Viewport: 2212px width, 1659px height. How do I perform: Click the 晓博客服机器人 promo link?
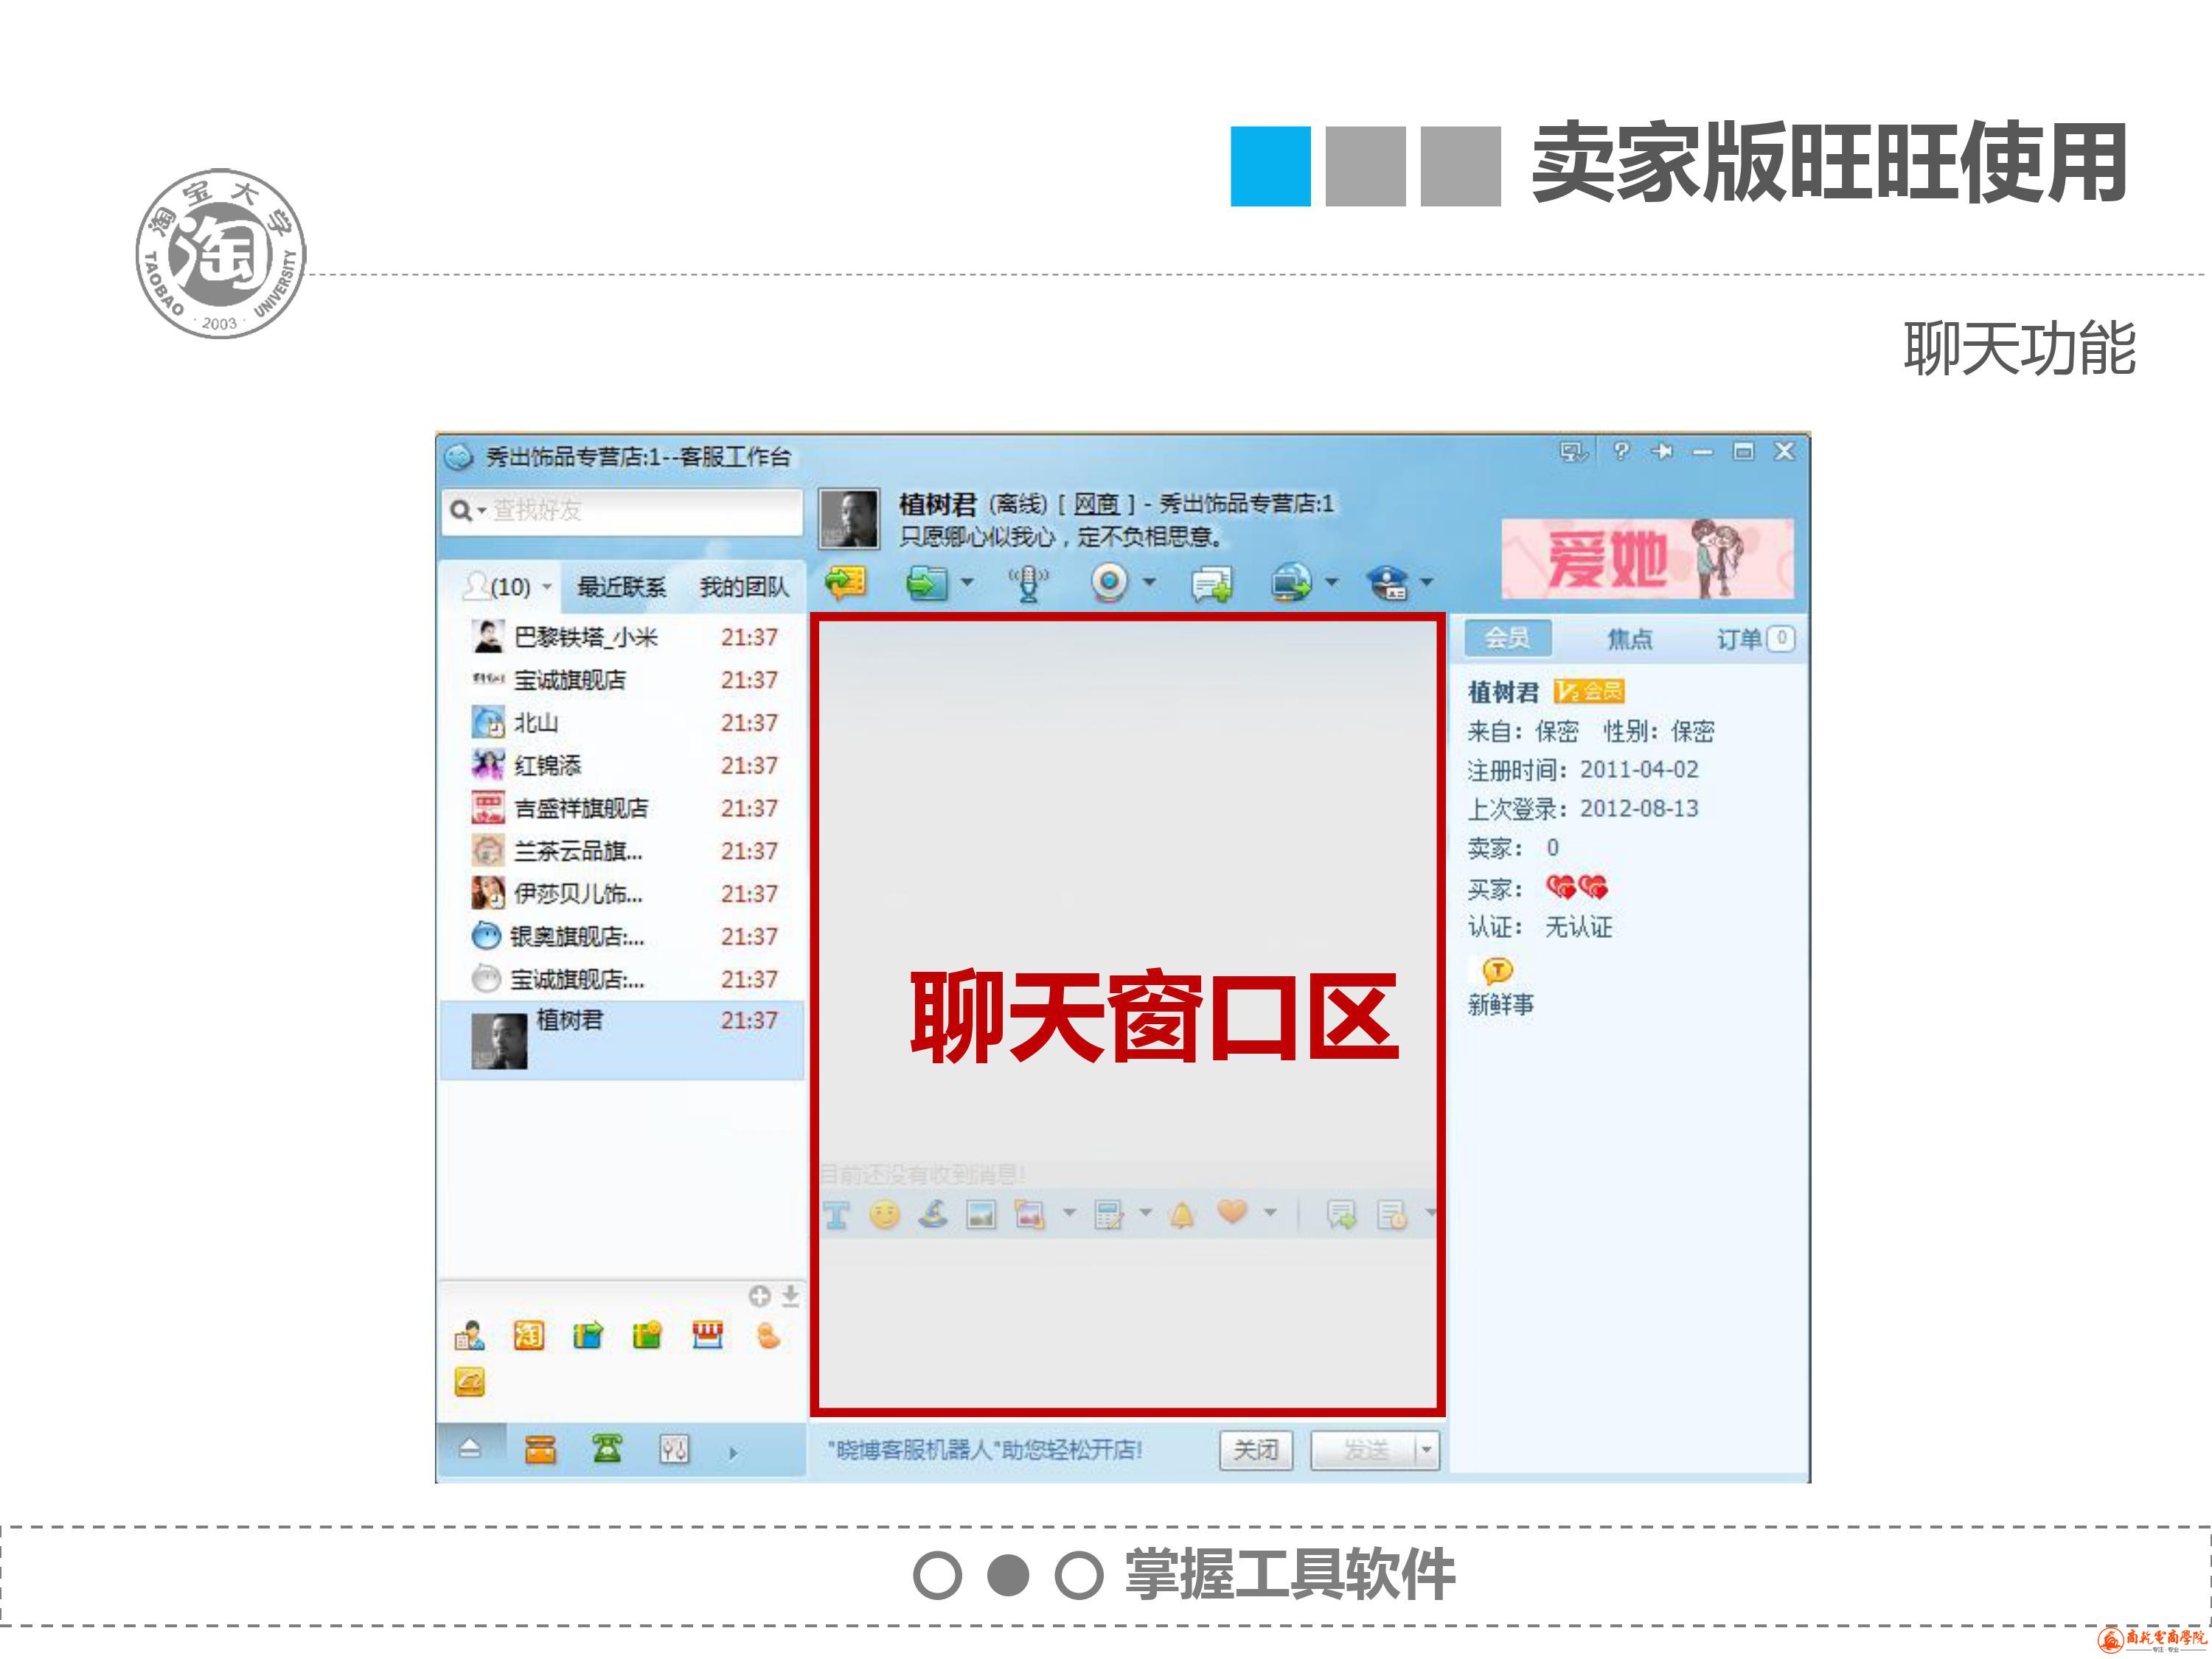[984, 1449]
